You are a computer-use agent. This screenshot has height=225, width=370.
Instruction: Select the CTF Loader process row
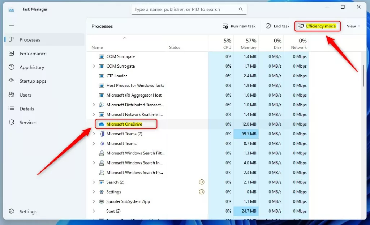tap(198, 76)
